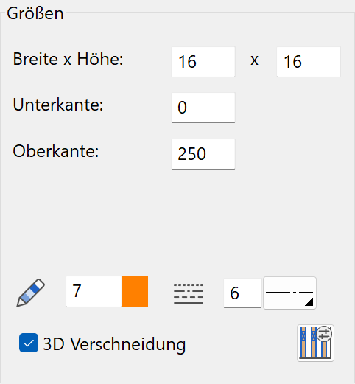Screen dimensions: 355x384
Task: Click the Breite width field showing 16
Action: coord(203,62)
